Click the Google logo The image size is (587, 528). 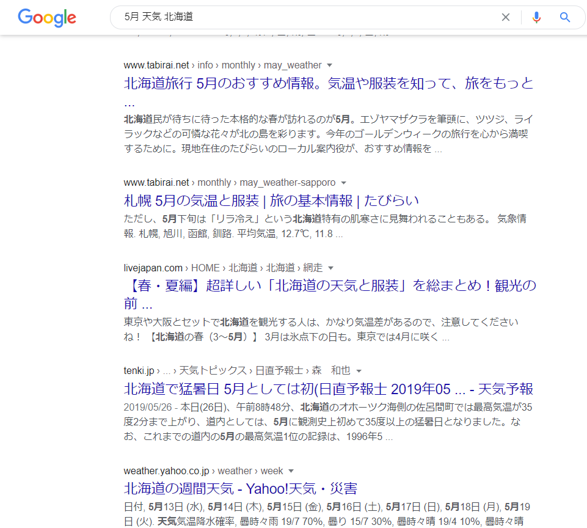(x=47, y=18)
